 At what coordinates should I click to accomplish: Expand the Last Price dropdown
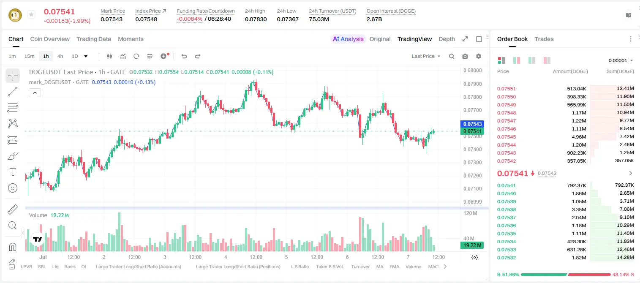point(426,56)
